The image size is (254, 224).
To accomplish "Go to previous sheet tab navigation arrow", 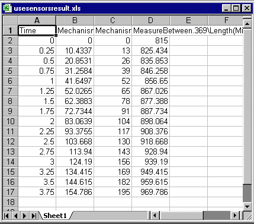I will [x=15, y=216].
